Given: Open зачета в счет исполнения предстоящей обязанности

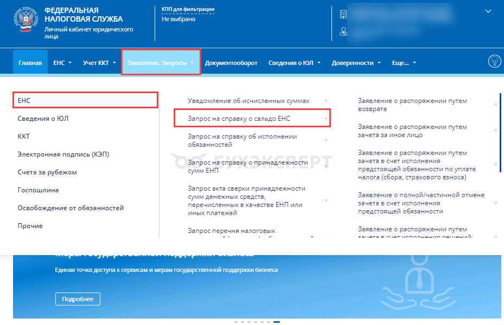Looking at the screenshot, I should (x=417, y=165).
